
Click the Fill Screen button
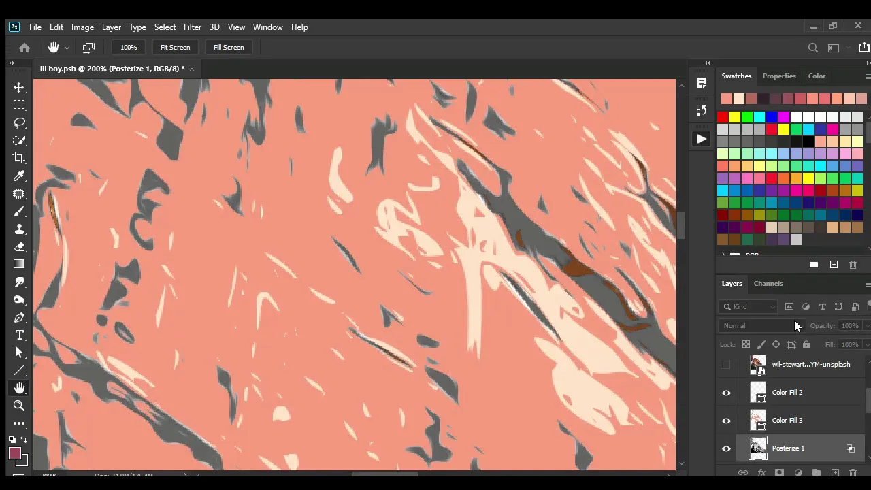(x=229, y=48)
